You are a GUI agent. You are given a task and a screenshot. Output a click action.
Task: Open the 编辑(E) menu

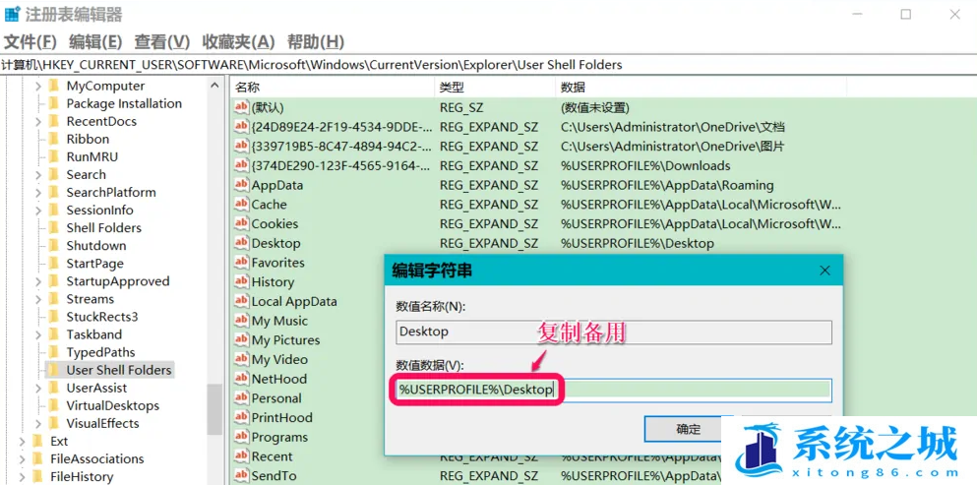point(95,42)
